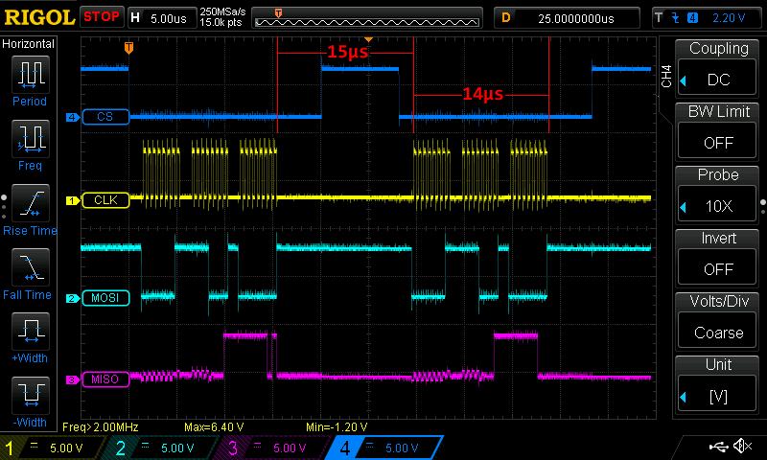The image size is (767, 460).
Task: Toggle the BW Limit OFF setting
Action: coord(717,130)
